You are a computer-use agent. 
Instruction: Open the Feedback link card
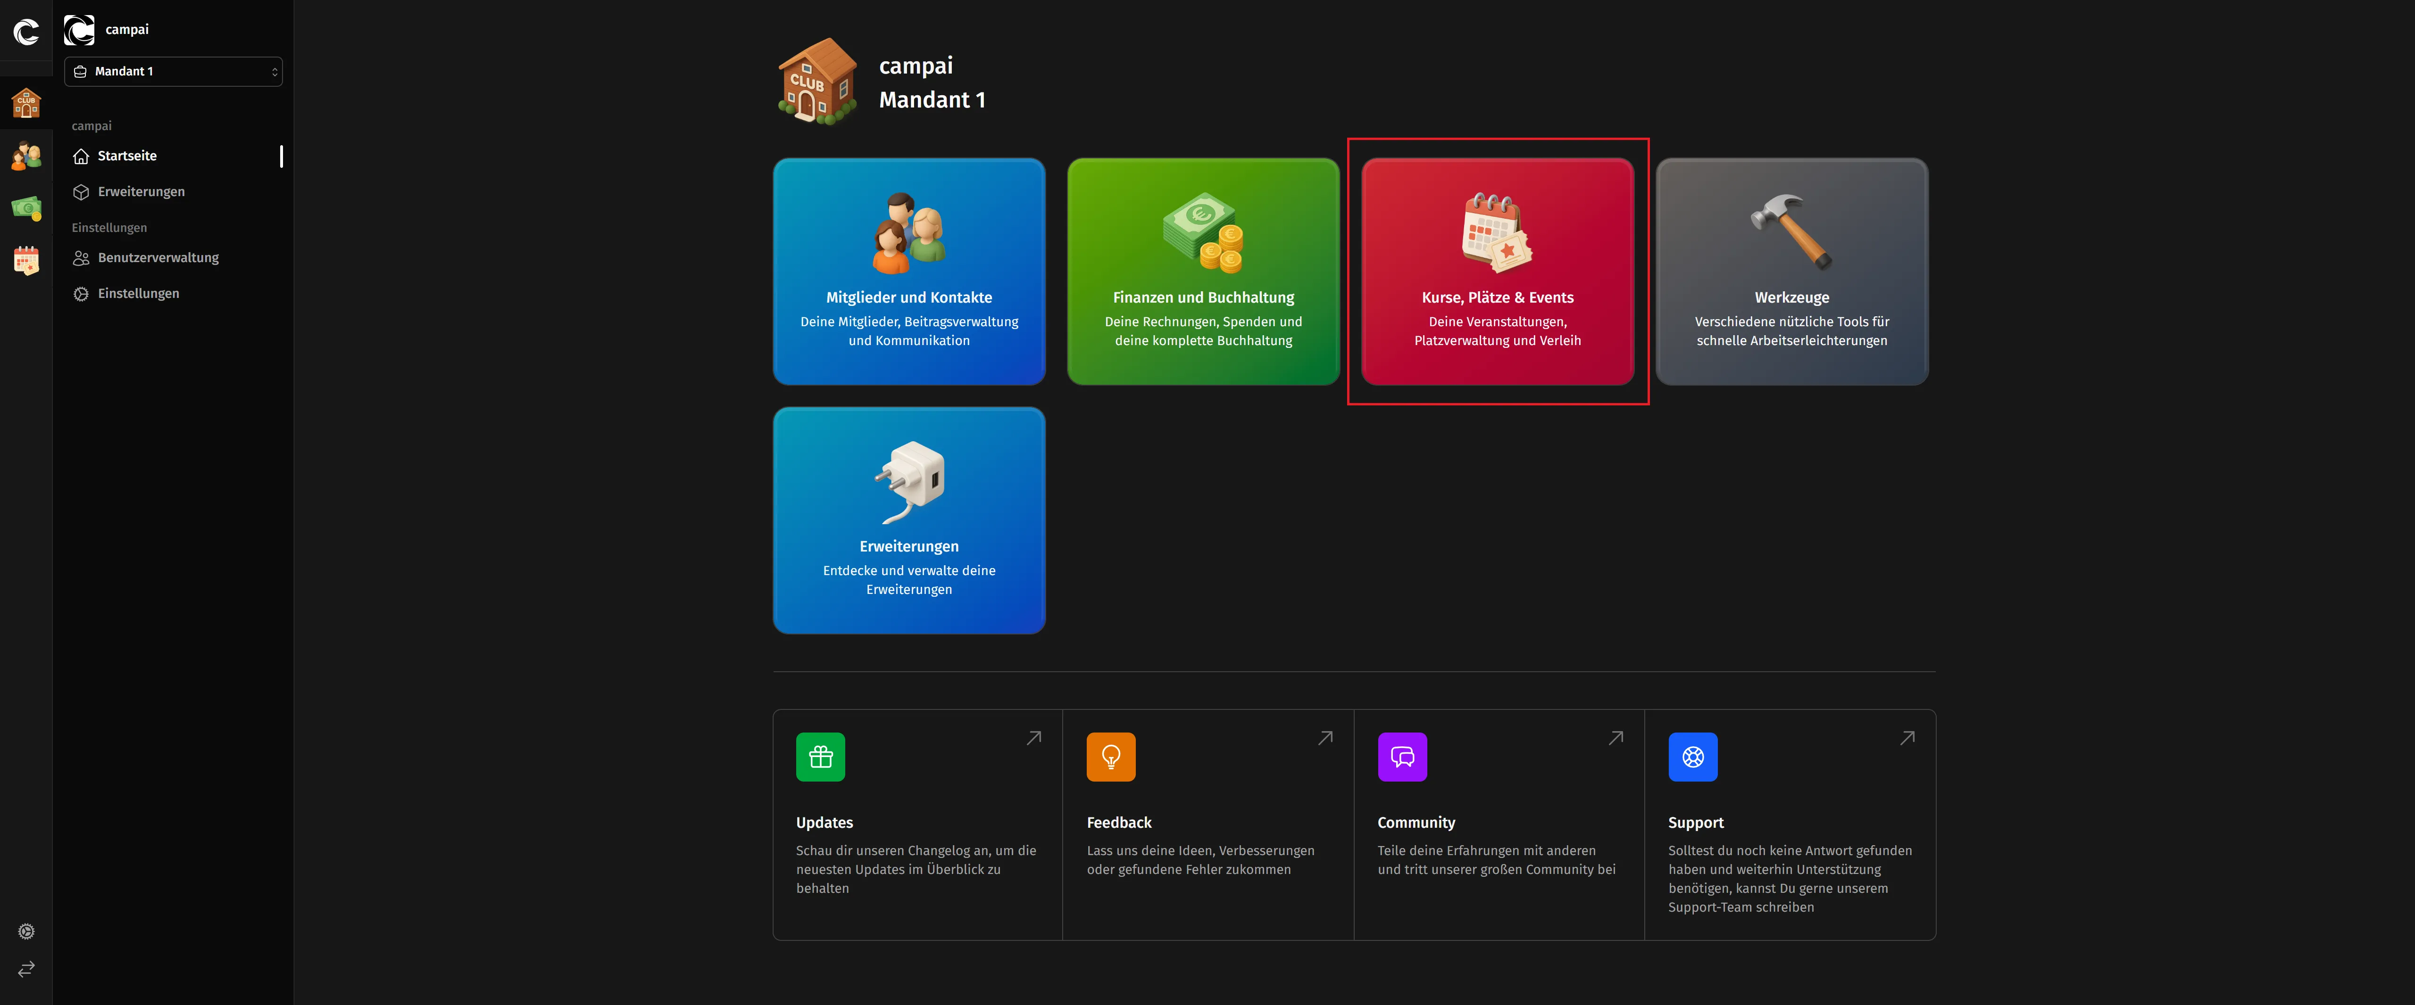[x=1208, y=825]
